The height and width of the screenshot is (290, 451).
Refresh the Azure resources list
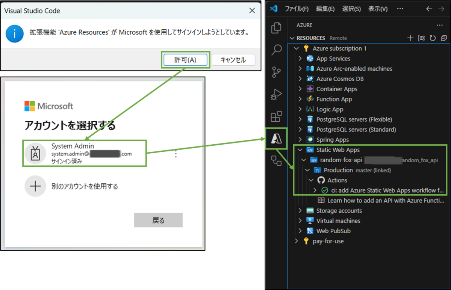pyautogui.click(x=433, y=38)
